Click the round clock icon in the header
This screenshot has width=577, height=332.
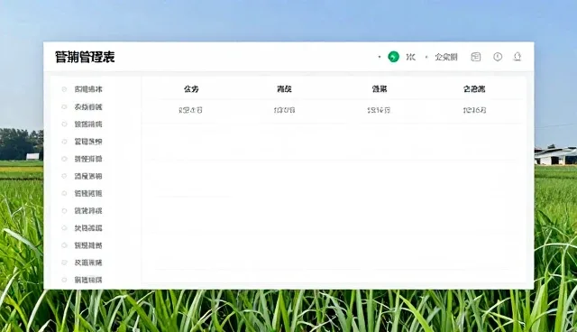pos(498,57)
